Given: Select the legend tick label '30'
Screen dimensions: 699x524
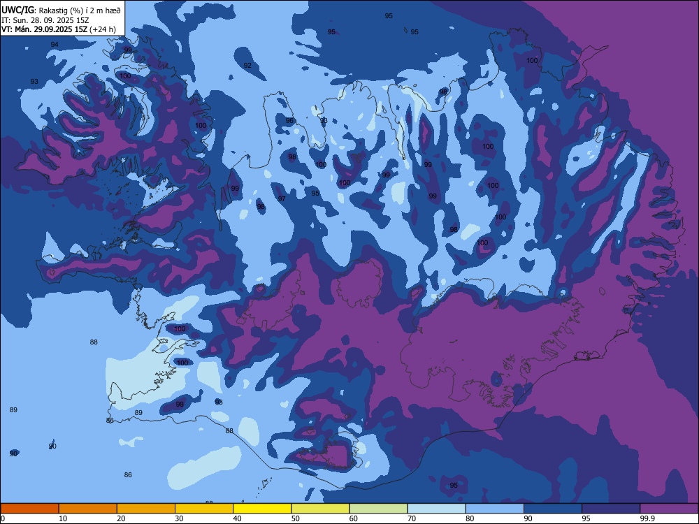Looking at the screenshot, I should [x=179, y=518].
